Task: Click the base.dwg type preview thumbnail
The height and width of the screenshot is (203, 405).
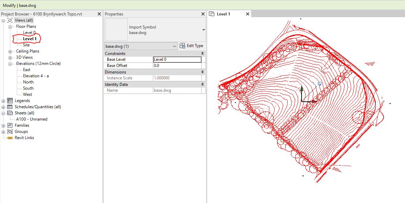Action: (x=116, y=30)
